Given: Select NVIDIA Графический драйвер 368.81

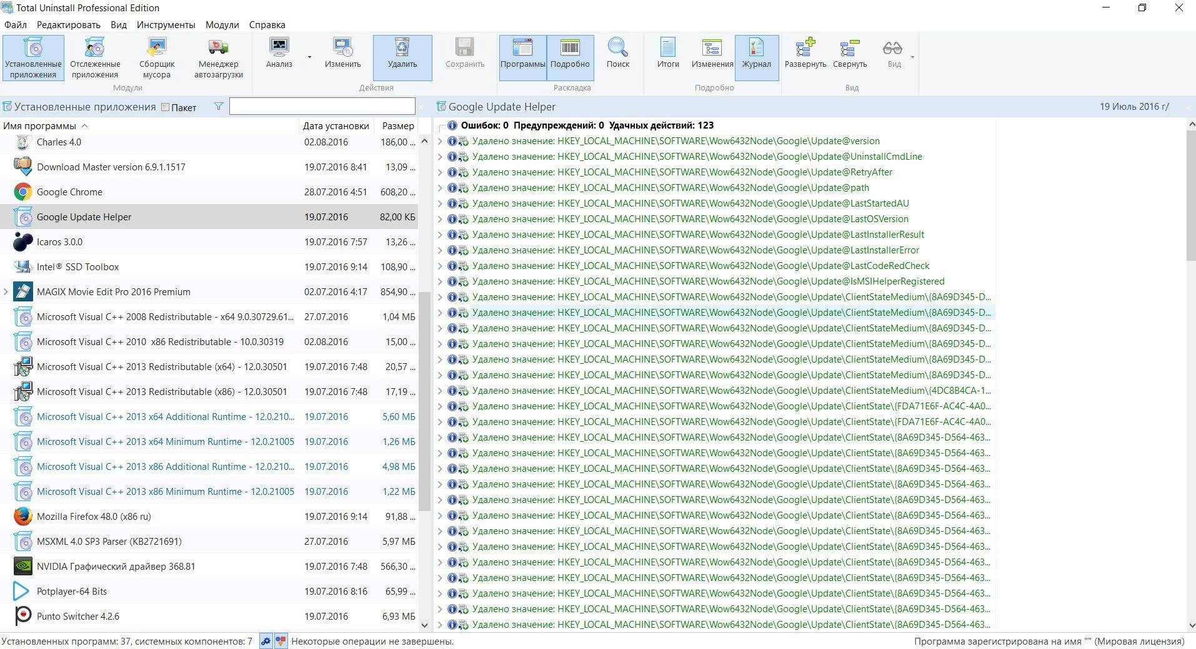Looking at the screenshot, I should pos(209,566).
